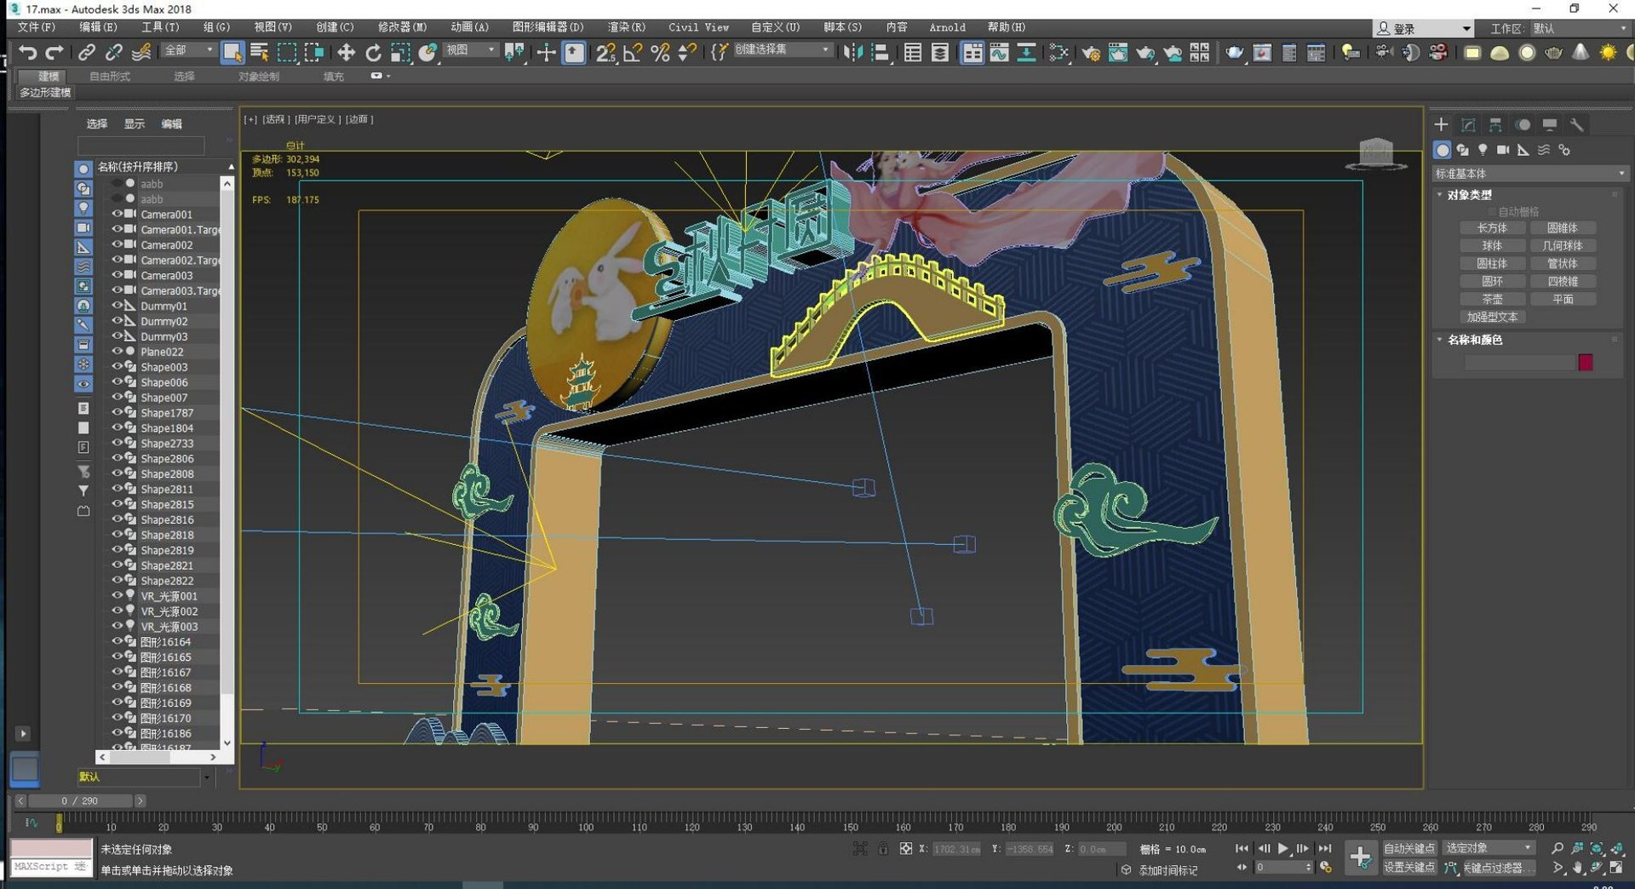Open the Mirror tool
The height and width of the screenshot is (889, 1635).
tap(852, 53)
